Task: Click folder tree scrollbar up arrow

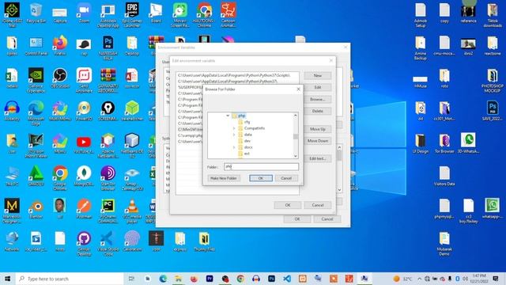Action: [x=296, y=116]
